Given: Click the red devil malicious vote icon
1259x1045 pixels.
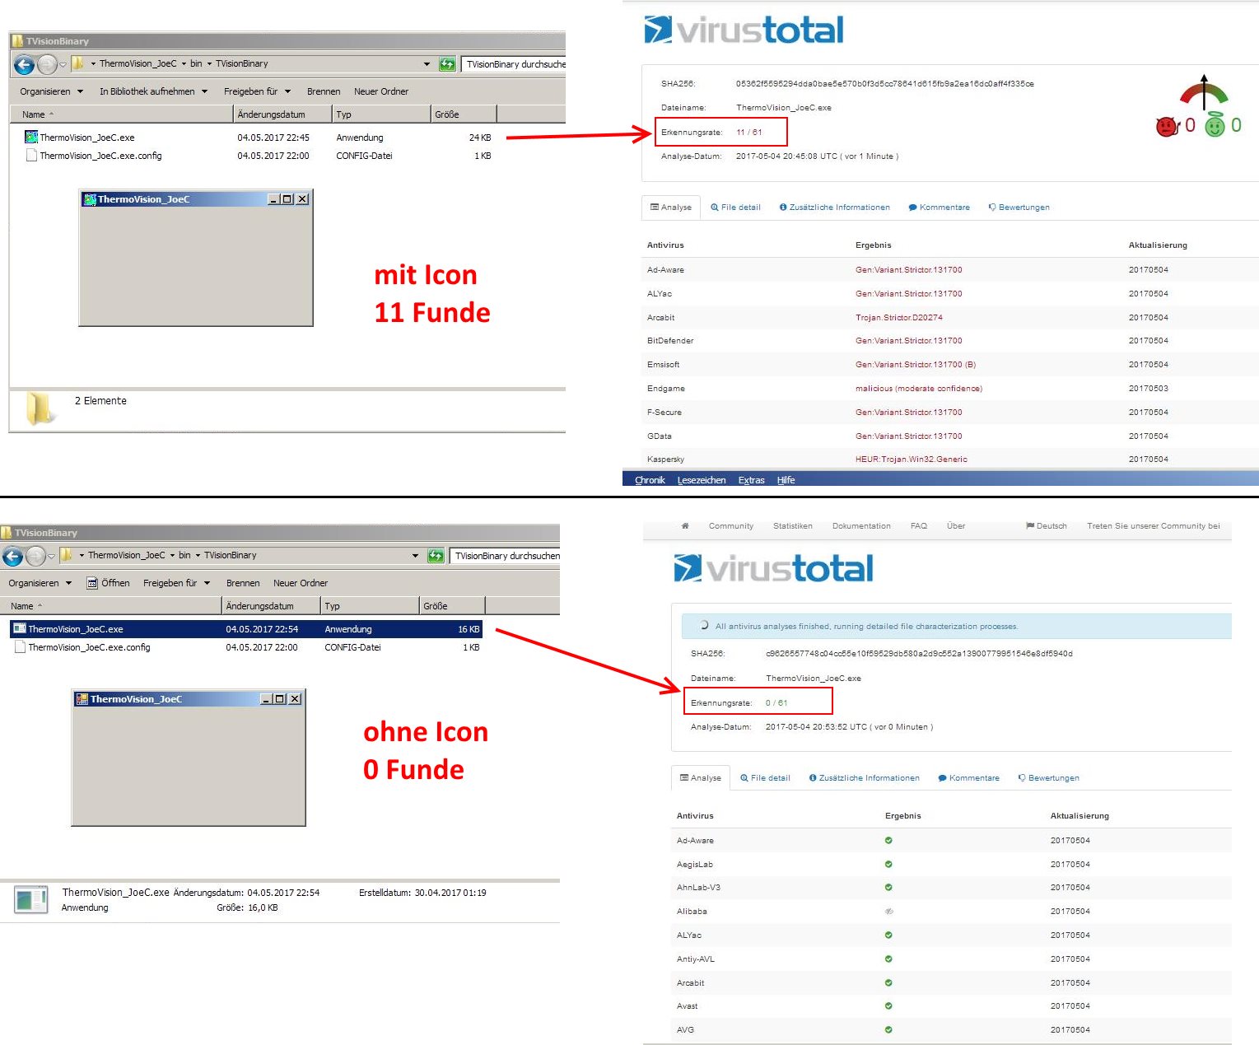Looking at the screenshot, I should (1167, 126).
